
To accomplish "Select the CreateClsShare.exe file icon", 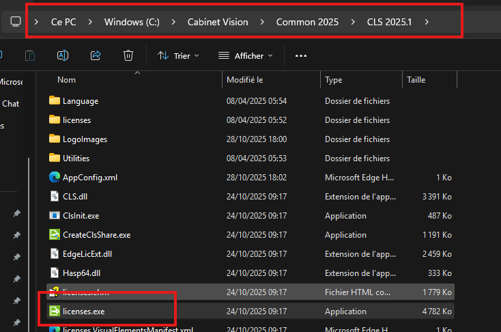I will [x=55, y=235].
